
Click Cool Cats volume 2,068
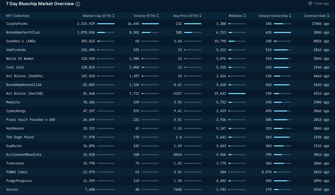click(x=134, y=67)
